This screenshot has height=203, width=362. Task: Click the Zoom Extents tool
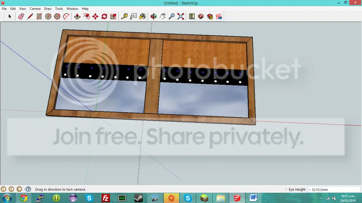(181, 16)
